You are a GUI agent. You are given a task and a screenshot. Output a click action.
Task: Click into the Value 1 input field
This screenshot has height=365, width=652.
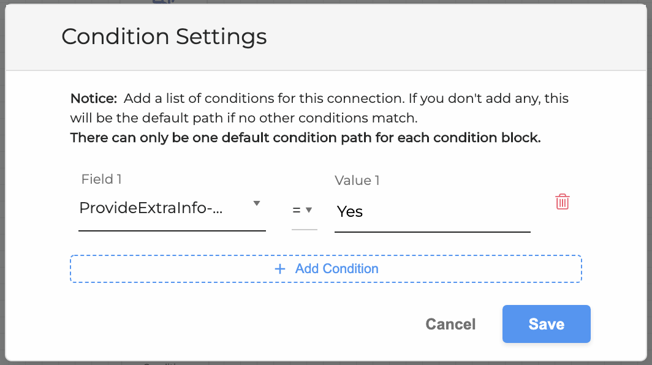[432, 212]
